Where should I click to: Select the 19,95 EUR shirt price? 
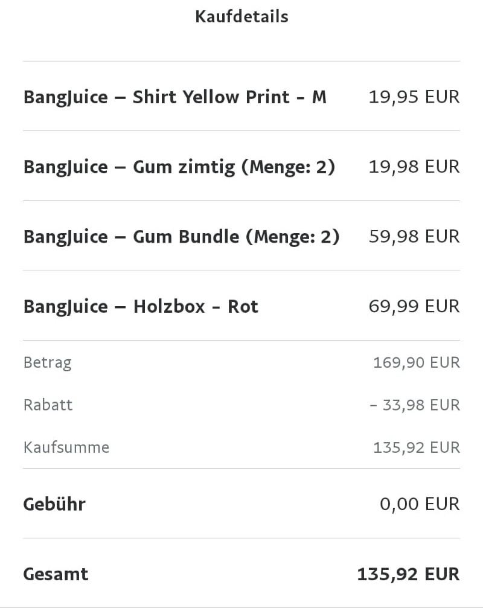point(414,97)
